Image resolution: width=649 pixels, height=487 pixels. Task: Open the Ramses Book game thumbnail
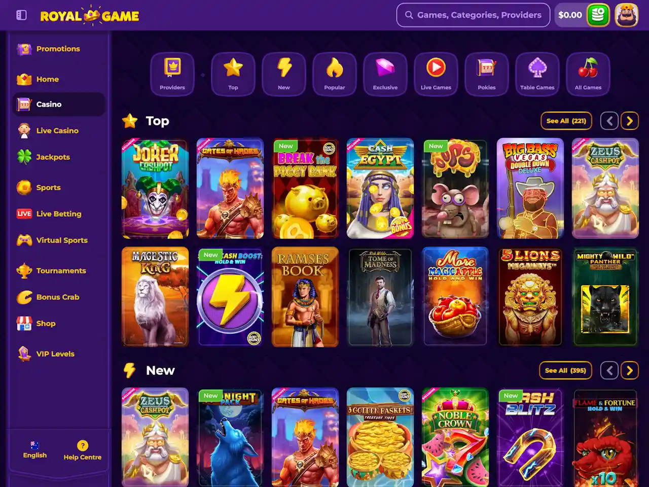tap(305, 297)
